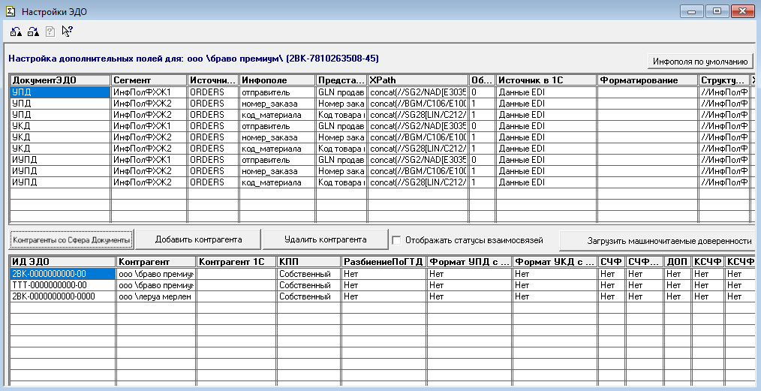Image resolution: width=761 pixels, height=391 pixels.
Task: Click the Sigma window icon in title bar
Action: click(11, 11)
